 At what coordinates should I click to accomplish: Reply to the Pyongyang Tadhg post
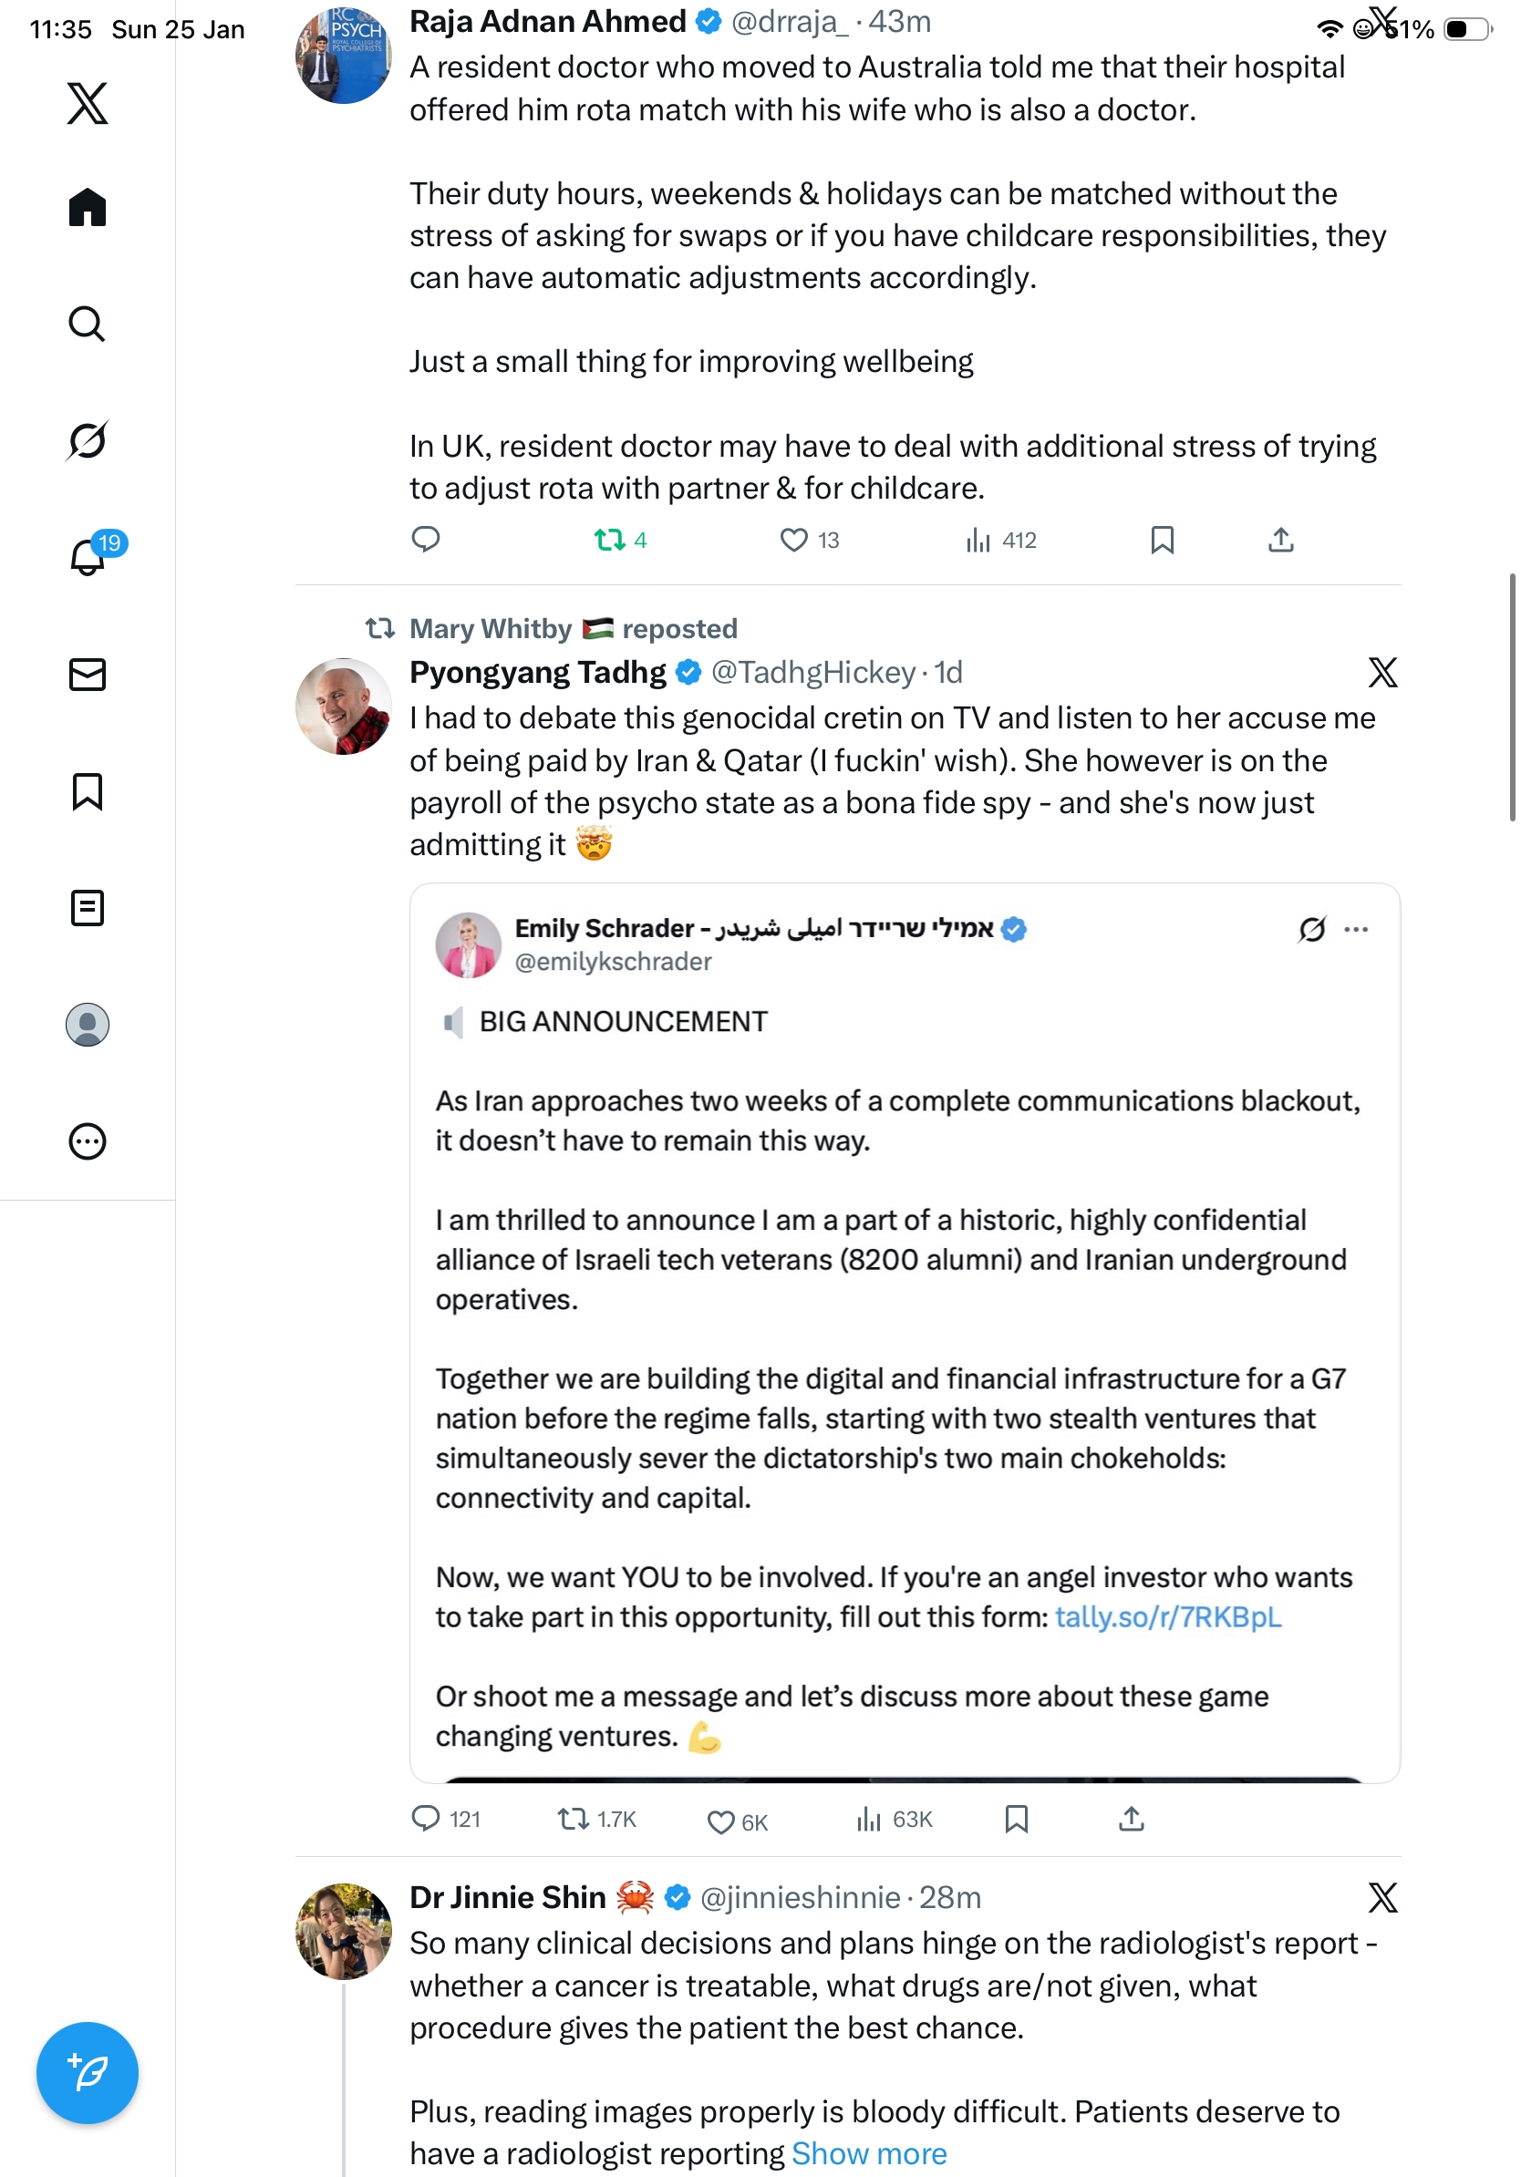(426, 1819)
